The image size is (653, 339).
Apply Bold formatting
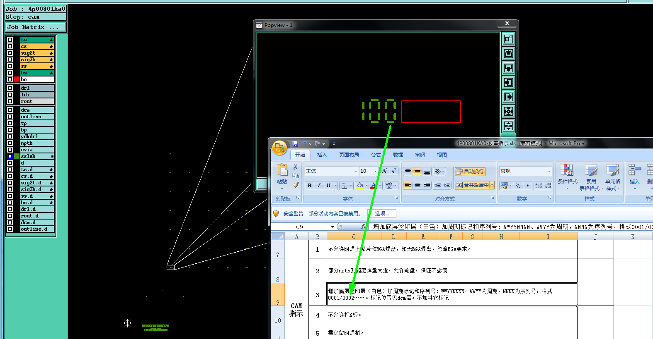click(x=309, y=186)
